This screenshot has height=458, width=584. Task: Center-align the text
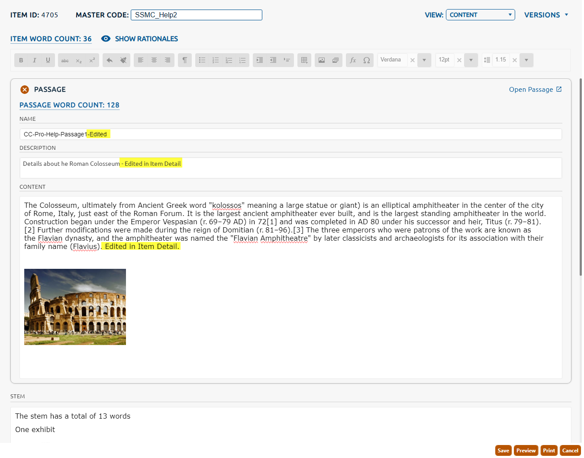coord(154,60)
